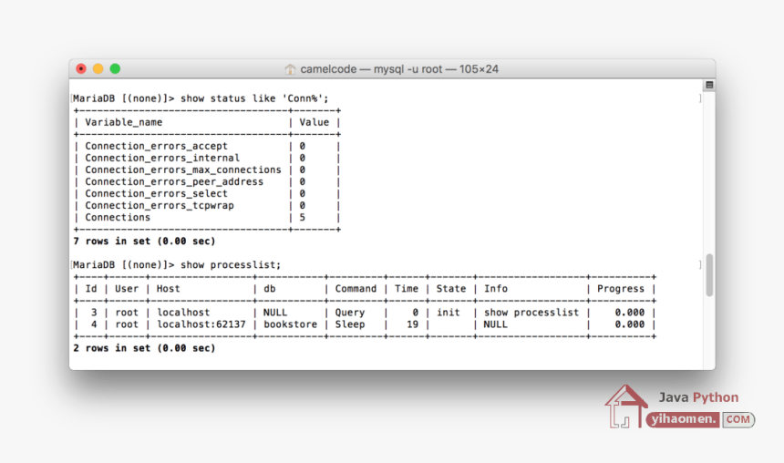Click the 'Connection_errors_select' row
This screenshot has width=784, height=463.
[x=207, y=193]
